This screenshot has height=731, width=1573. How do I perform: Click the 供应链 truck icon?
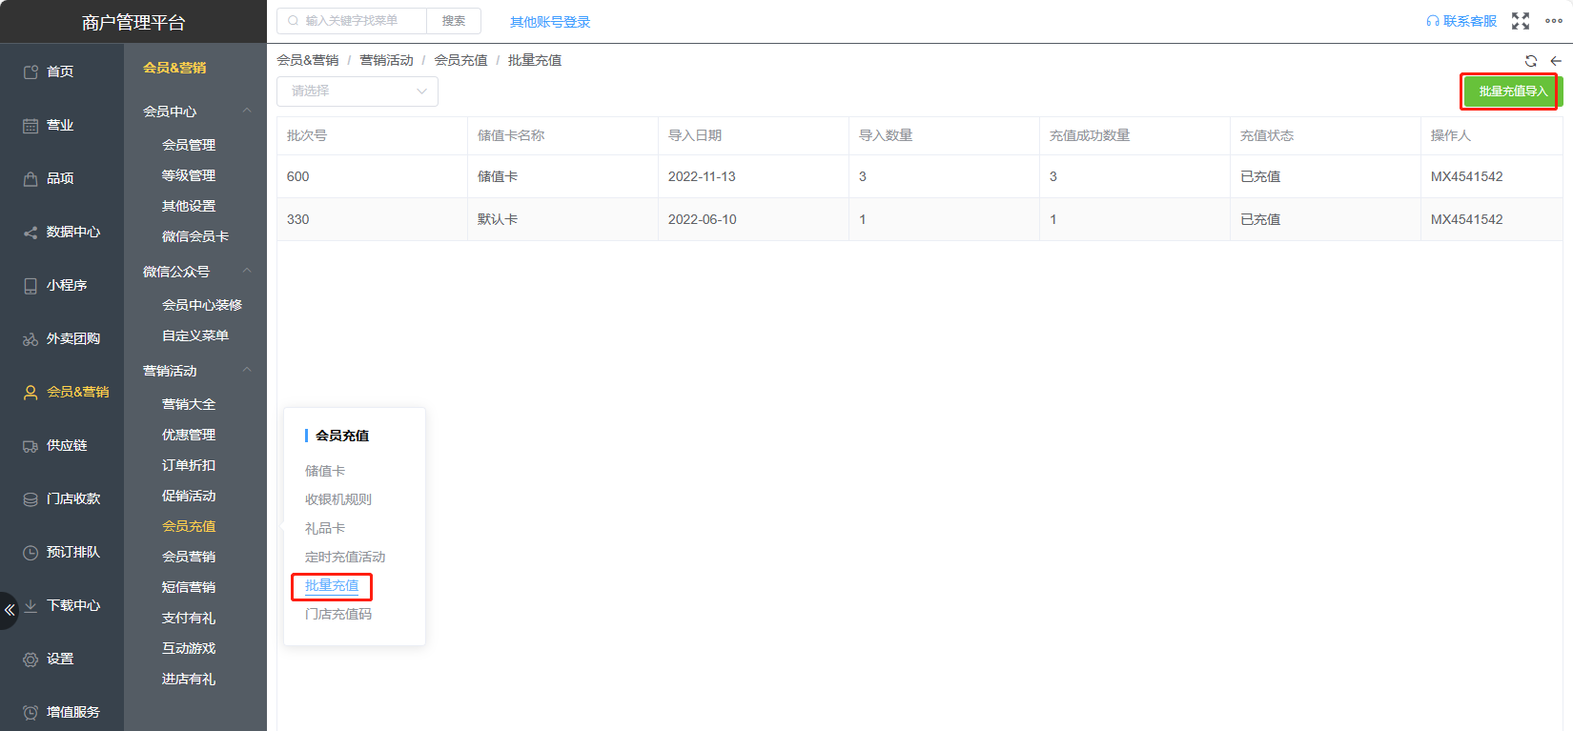31,445
